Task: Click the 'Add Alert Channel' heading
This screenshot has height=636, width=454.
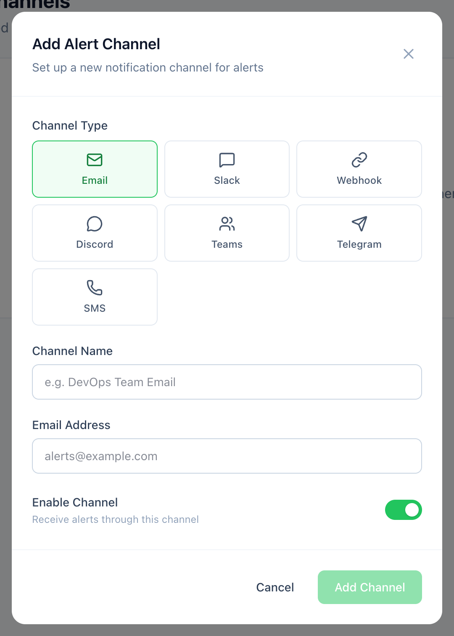Action: point(96,44)
